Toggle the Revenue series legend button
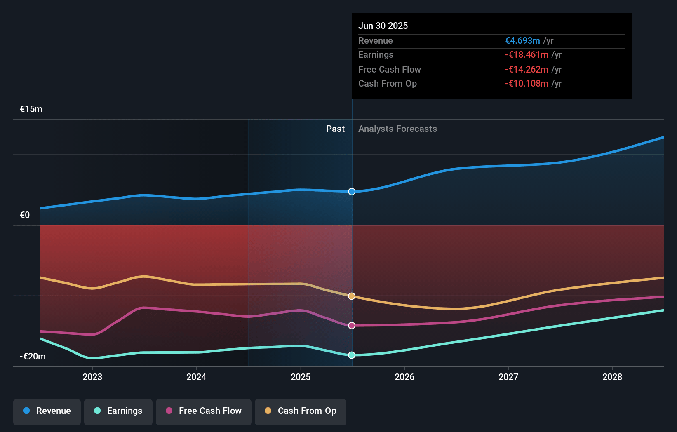677x432 pixels. pos(47,411)
